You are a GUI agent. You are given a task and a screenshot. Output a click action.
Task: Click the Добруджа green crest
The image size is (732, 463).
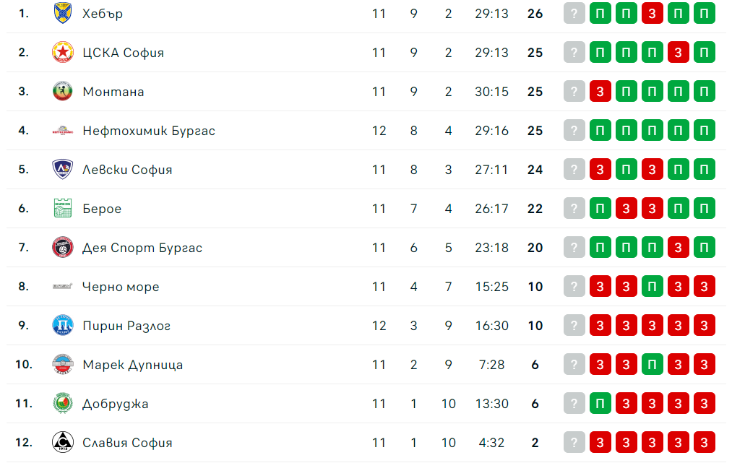click(63, 404)
